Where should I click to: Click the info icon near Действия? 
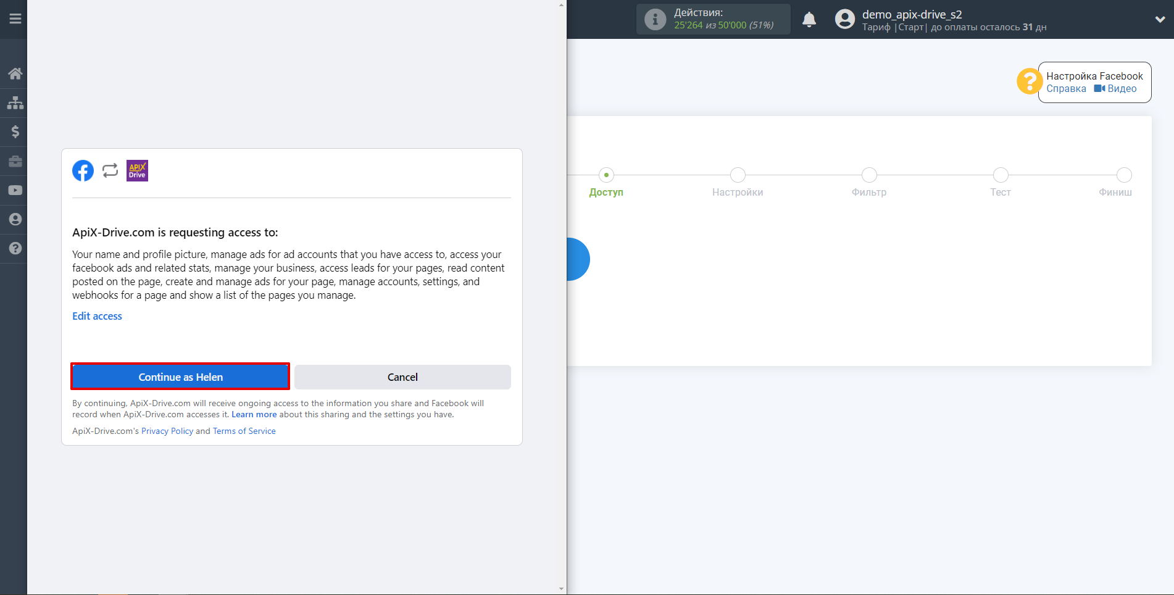(x=655, y=19)
